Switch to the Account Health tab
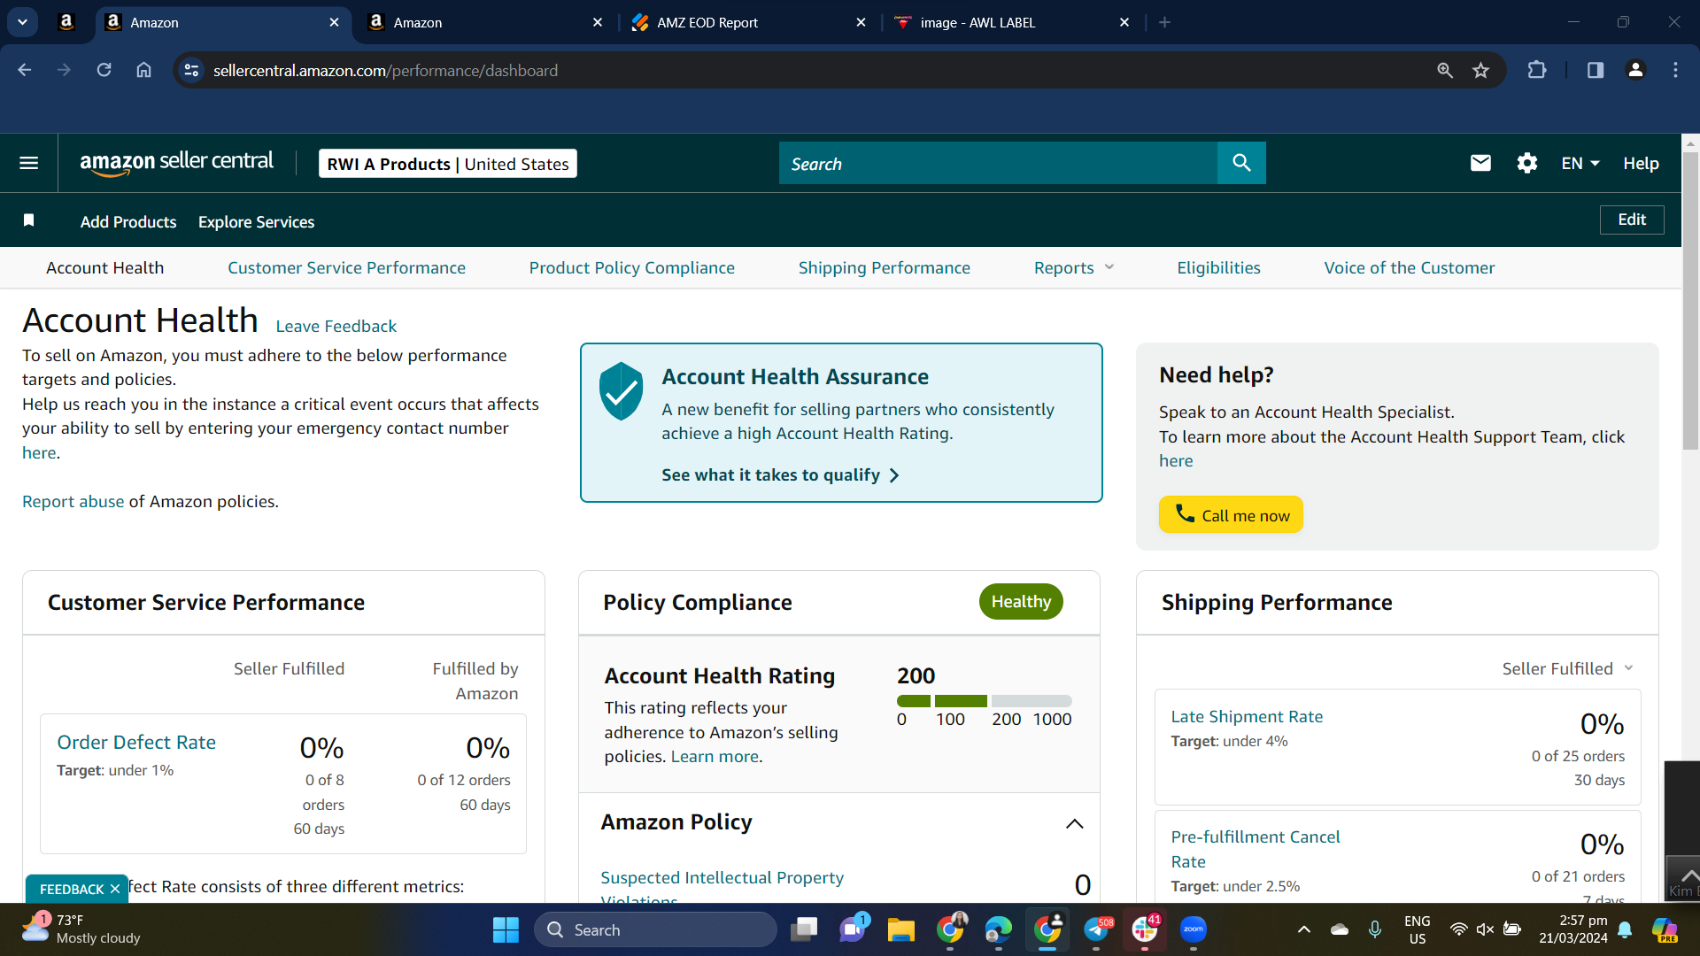The image size is (1700, 956). 104,267
